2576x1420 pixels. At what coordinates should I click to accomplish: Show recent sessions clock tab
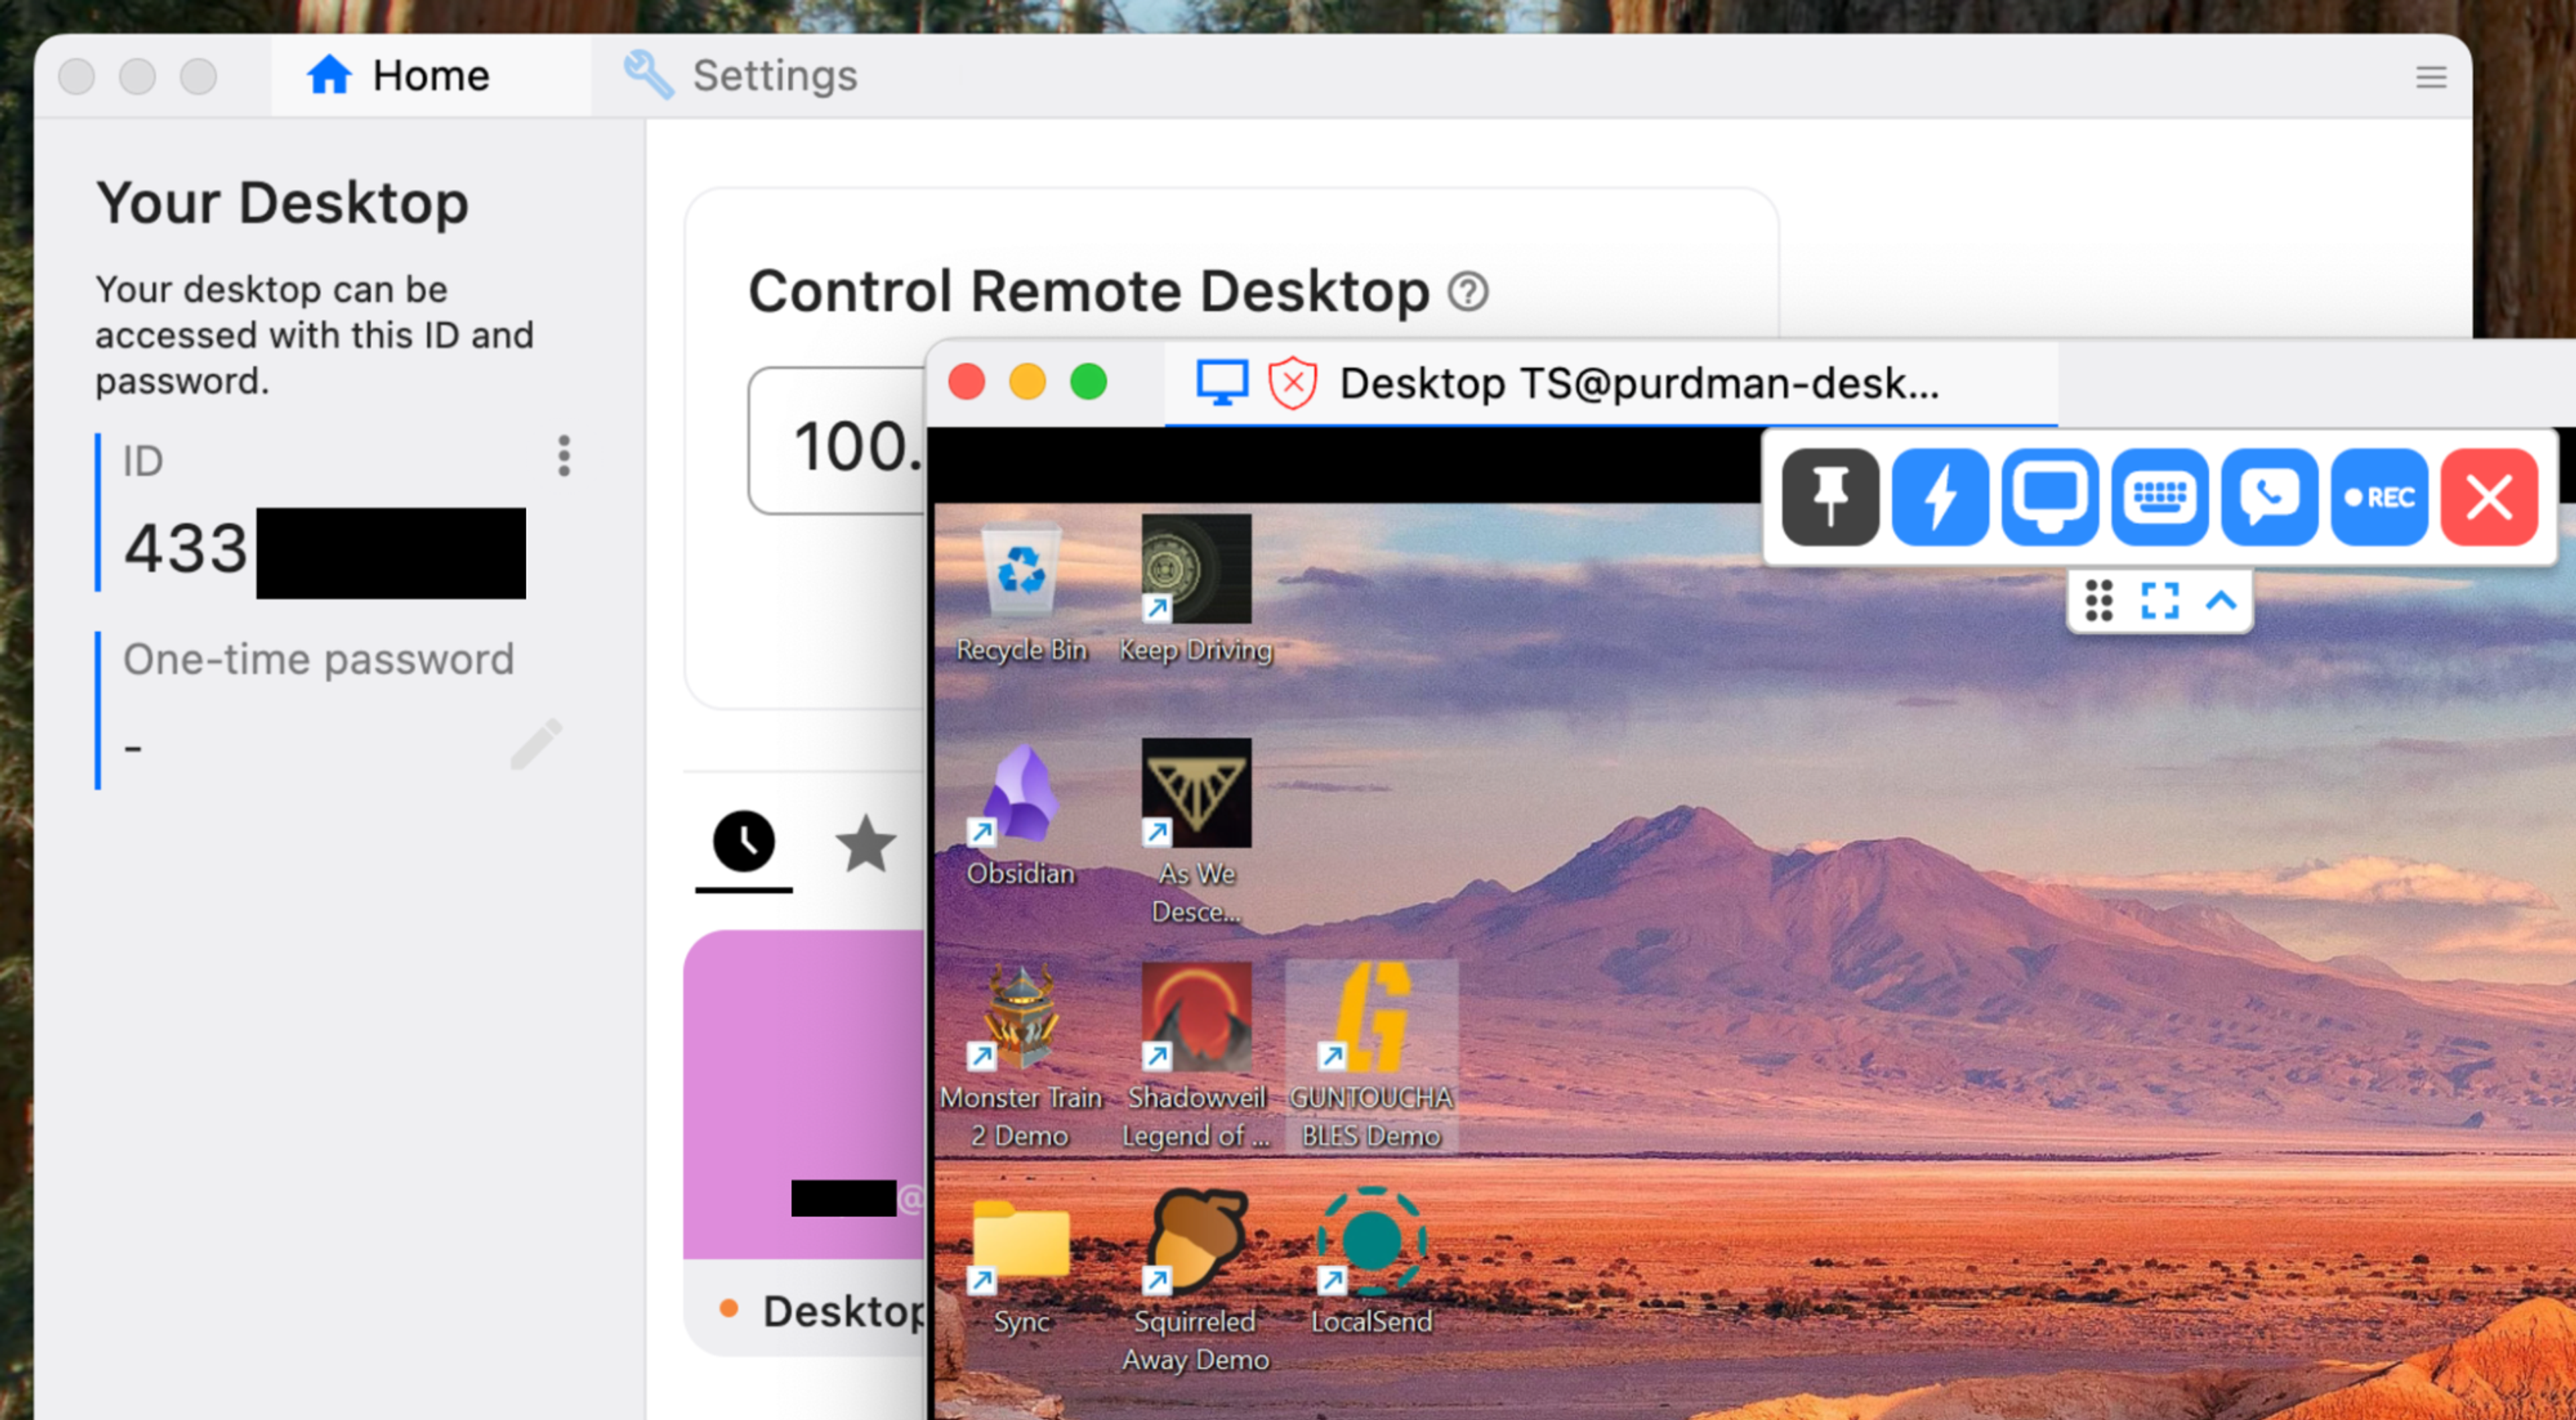click(x=743, y=842)
